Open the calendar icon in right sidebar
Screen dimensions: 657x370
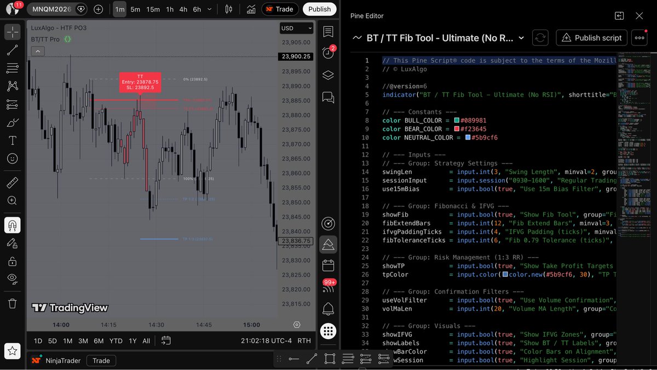tap(328, 265)
